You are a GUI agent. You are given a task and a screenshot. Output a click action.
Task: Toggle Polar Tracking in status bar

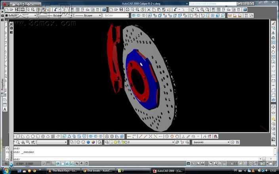[x=58, y=163]
